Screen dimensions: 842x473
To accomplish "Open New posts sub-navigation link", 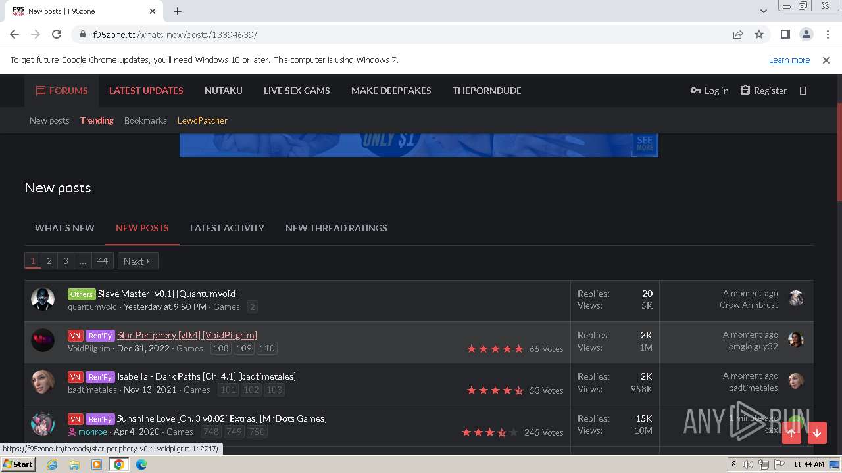I will 49,120.
